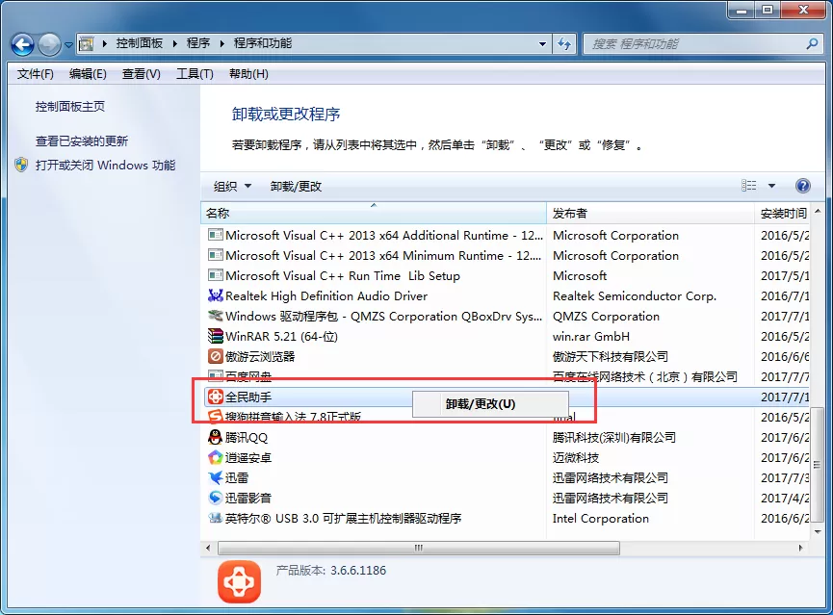This screenshot has width=833, height=615.
Task: Click the change view icon in toolbar
Action: (748, 186)
